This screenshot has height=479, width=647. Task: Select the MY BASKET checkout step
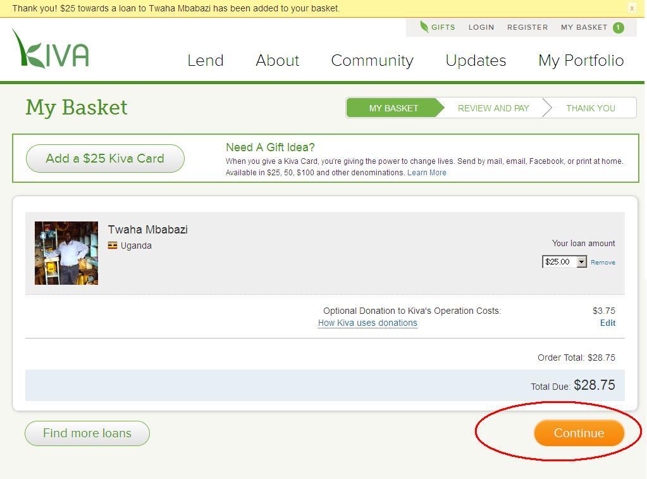[x=393, y=108]
